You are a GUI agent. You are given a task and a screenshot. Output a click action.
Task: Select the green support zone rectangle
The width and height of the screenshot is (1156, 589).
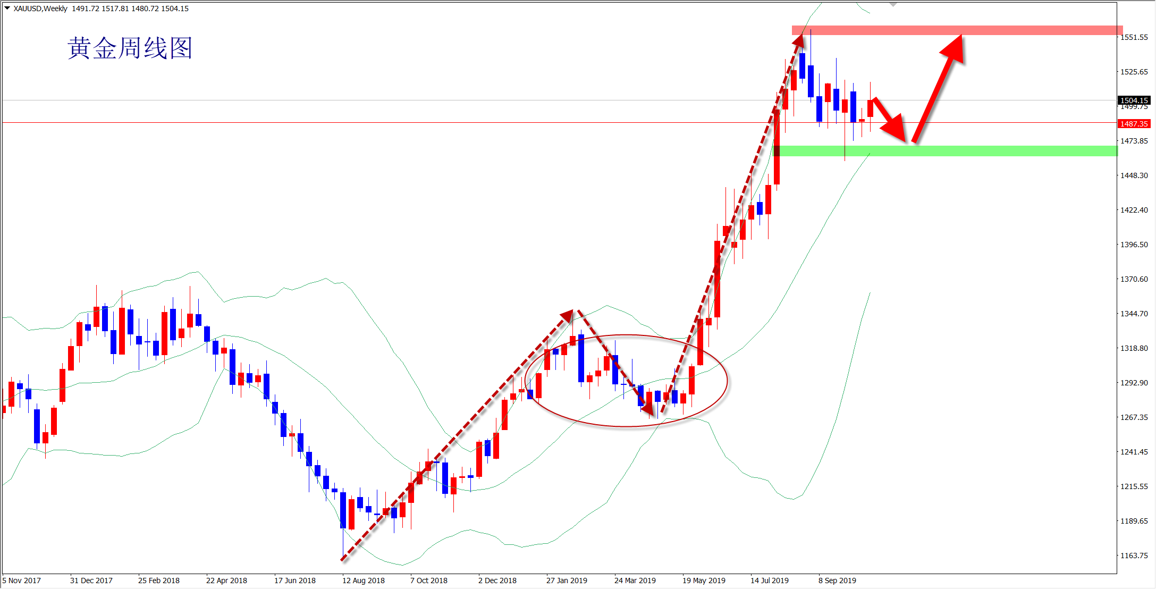pyautogui.click(x=1010, y=151)
